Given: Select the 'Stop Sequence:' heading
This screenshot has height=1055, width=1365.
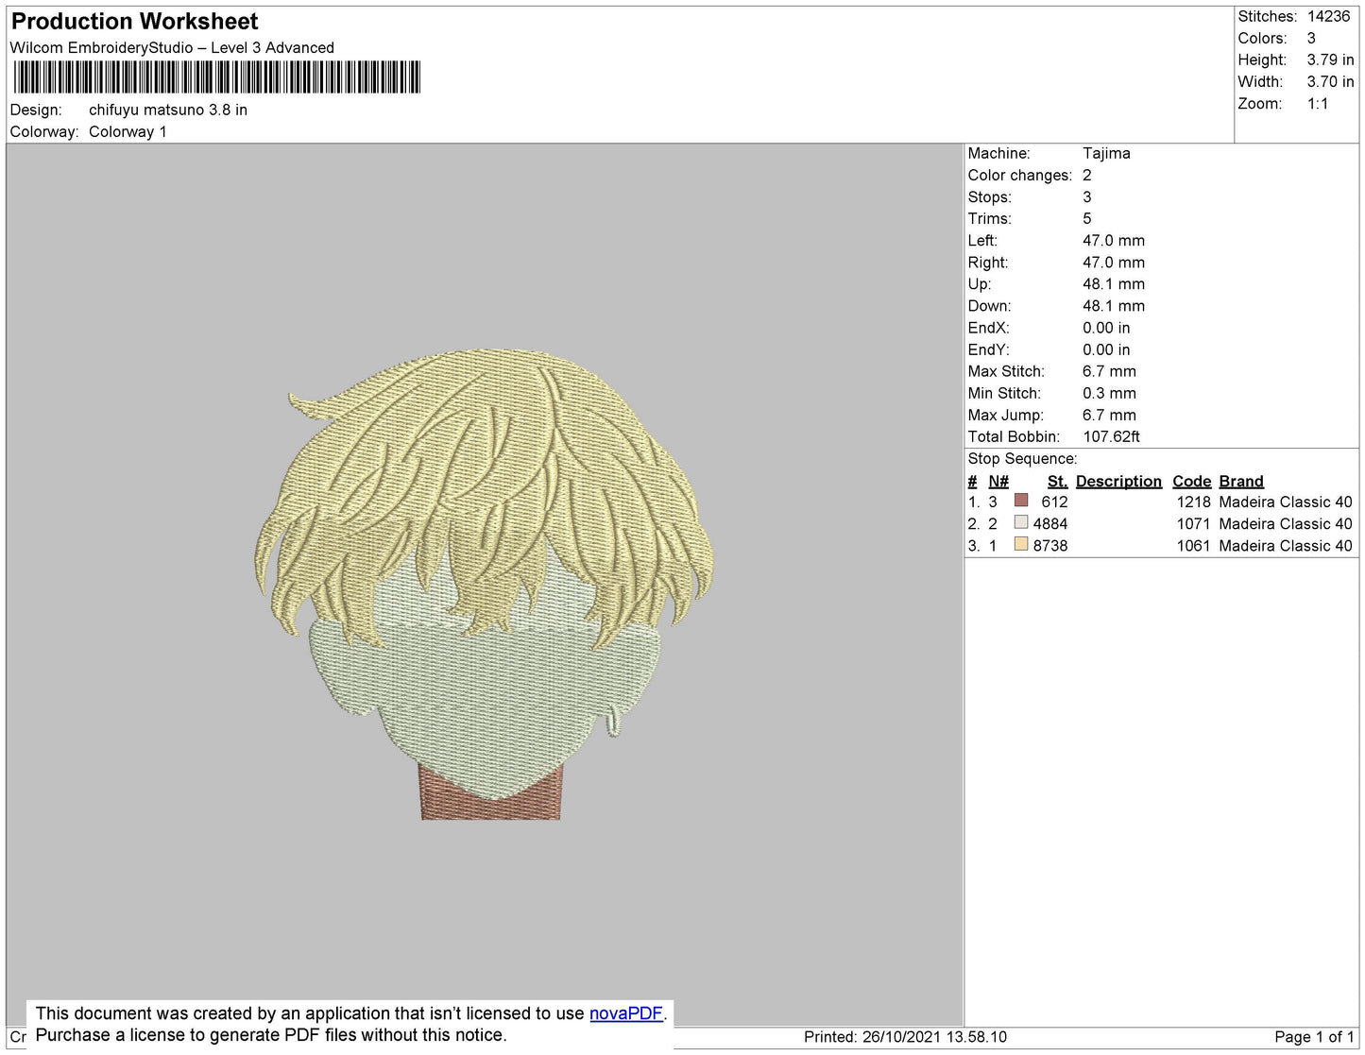Looking at the screenshot, I should 1022,459.
